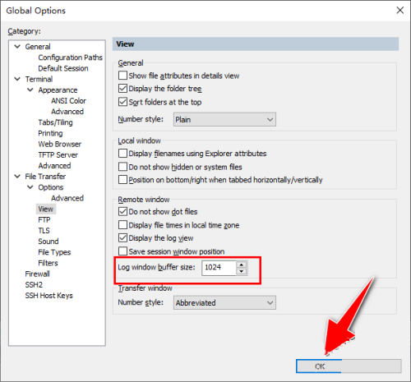Enable Display filenames using Explorer attributes
This screenshot has height=382, width=411.
pos(122,153)
